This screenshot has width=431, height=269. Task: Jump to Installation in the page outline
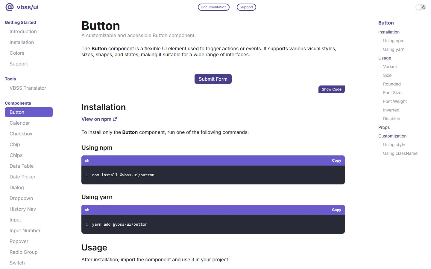click(389, 32)
